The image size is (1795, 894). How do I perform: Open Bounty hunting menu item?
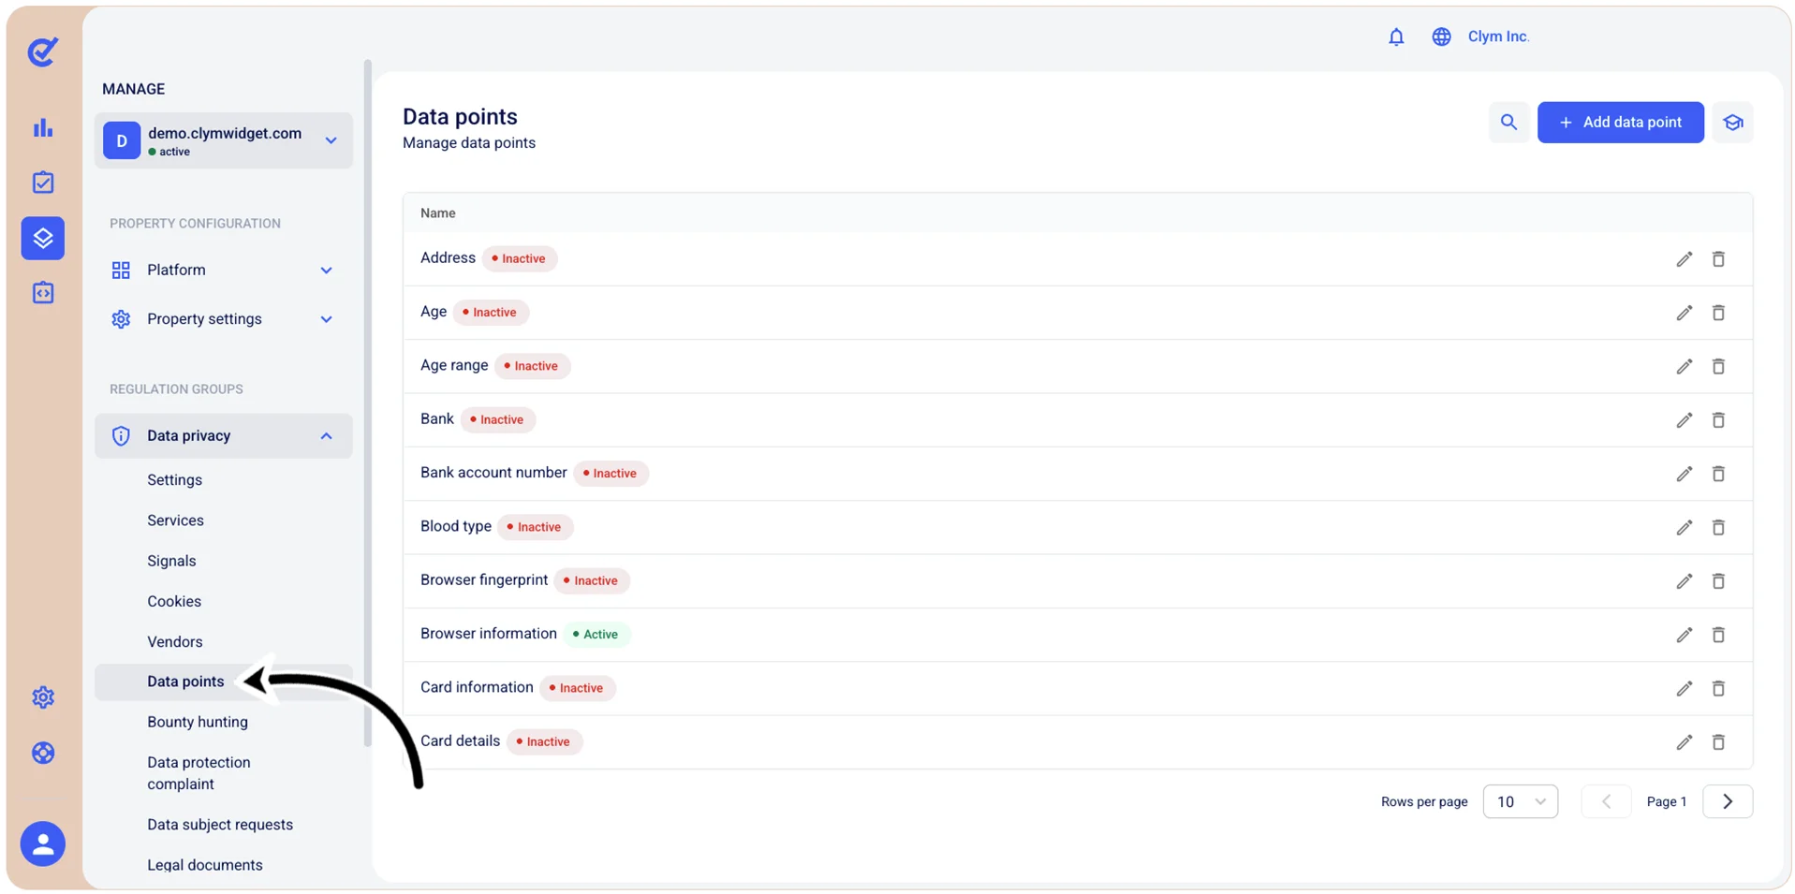[x=198, y=722]
